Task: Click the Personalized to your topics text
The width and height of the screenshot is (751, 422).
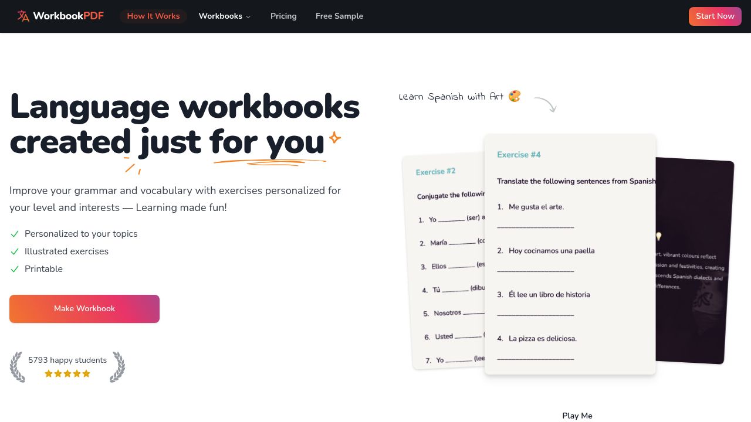Action: click(x=81, y=234)
